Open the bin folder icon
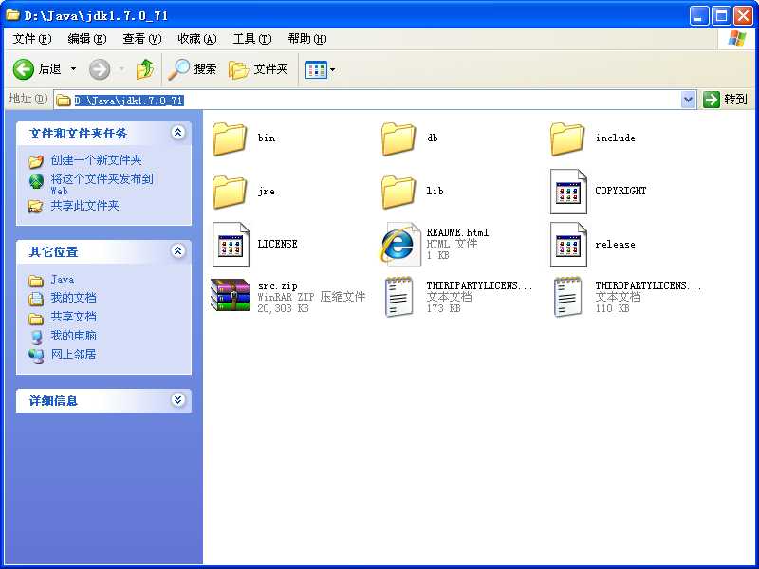 pos(230,138)
